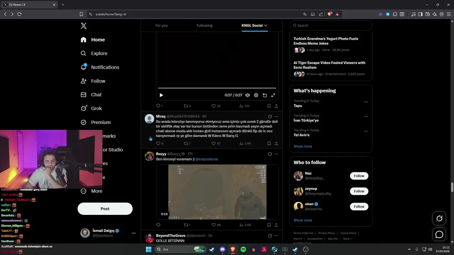Open the Chat section in the sidebar
454x255 pixels.
click(91, 95)
